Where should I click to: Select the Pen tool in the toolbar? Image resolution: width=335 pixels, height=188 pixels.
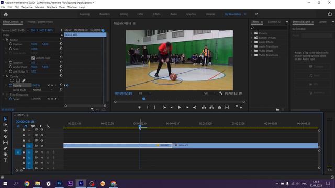click(x=5, y=148)
